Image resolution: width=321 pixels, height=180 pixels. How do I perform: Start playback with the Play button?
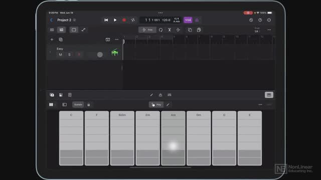pos(115,20)
